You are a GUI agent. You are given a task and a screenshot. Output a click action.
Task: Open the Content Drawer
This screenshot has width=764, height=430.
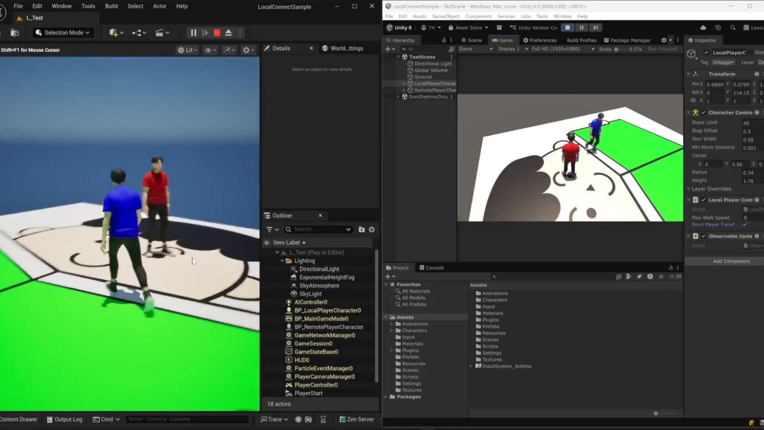click(x=18, y=419)
